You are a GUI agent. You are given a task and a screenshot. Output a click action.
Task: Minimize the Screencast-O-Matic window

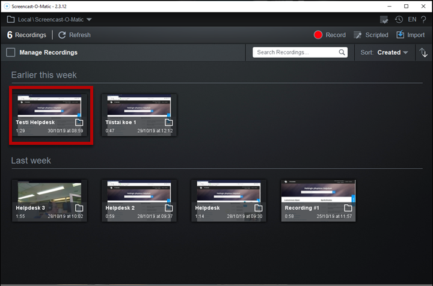(x=389, y=6)
